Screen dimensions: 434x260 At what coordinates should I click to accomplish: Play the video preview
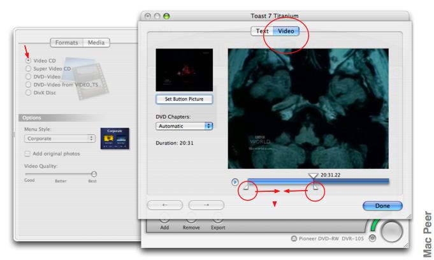(235, 182)
